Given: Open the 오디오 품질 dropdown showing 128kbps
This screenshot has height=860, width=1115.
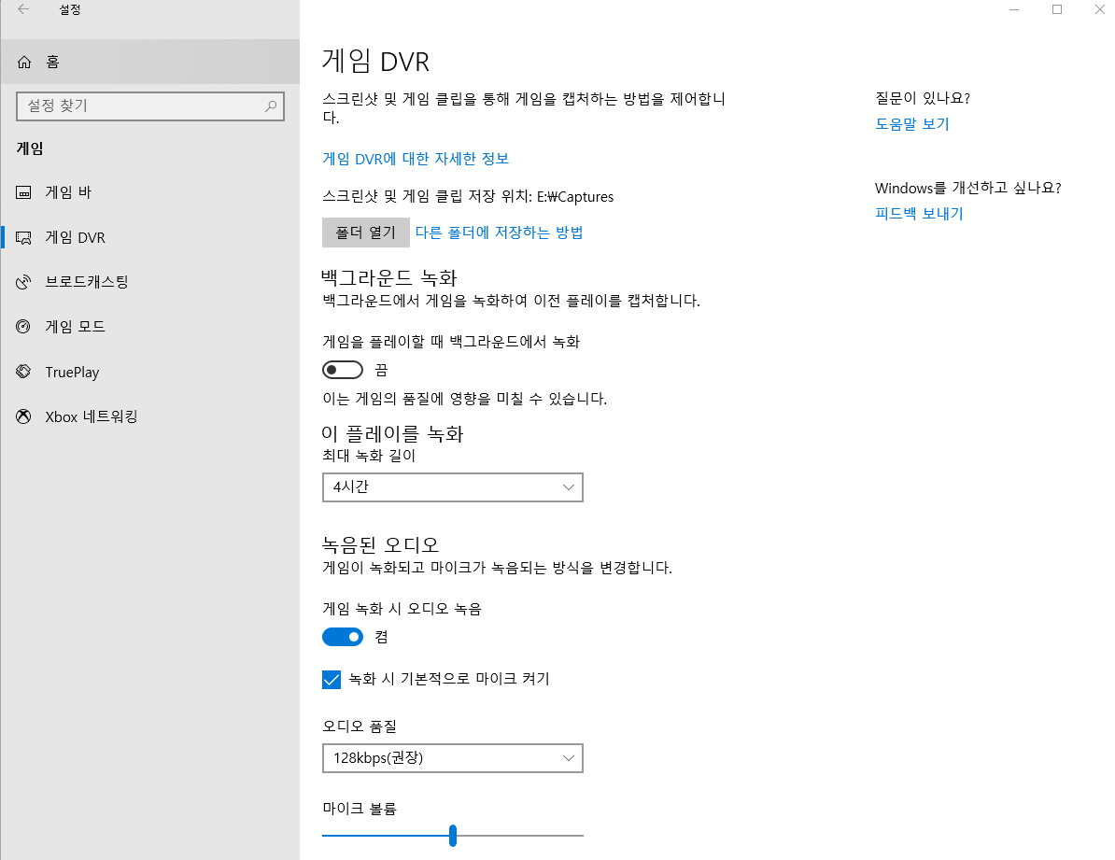Looking at the screenshot, I should (453, 758).
